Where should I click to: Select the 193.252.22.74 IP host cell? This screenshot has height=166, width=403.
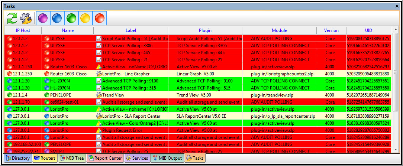pos(23,151)
